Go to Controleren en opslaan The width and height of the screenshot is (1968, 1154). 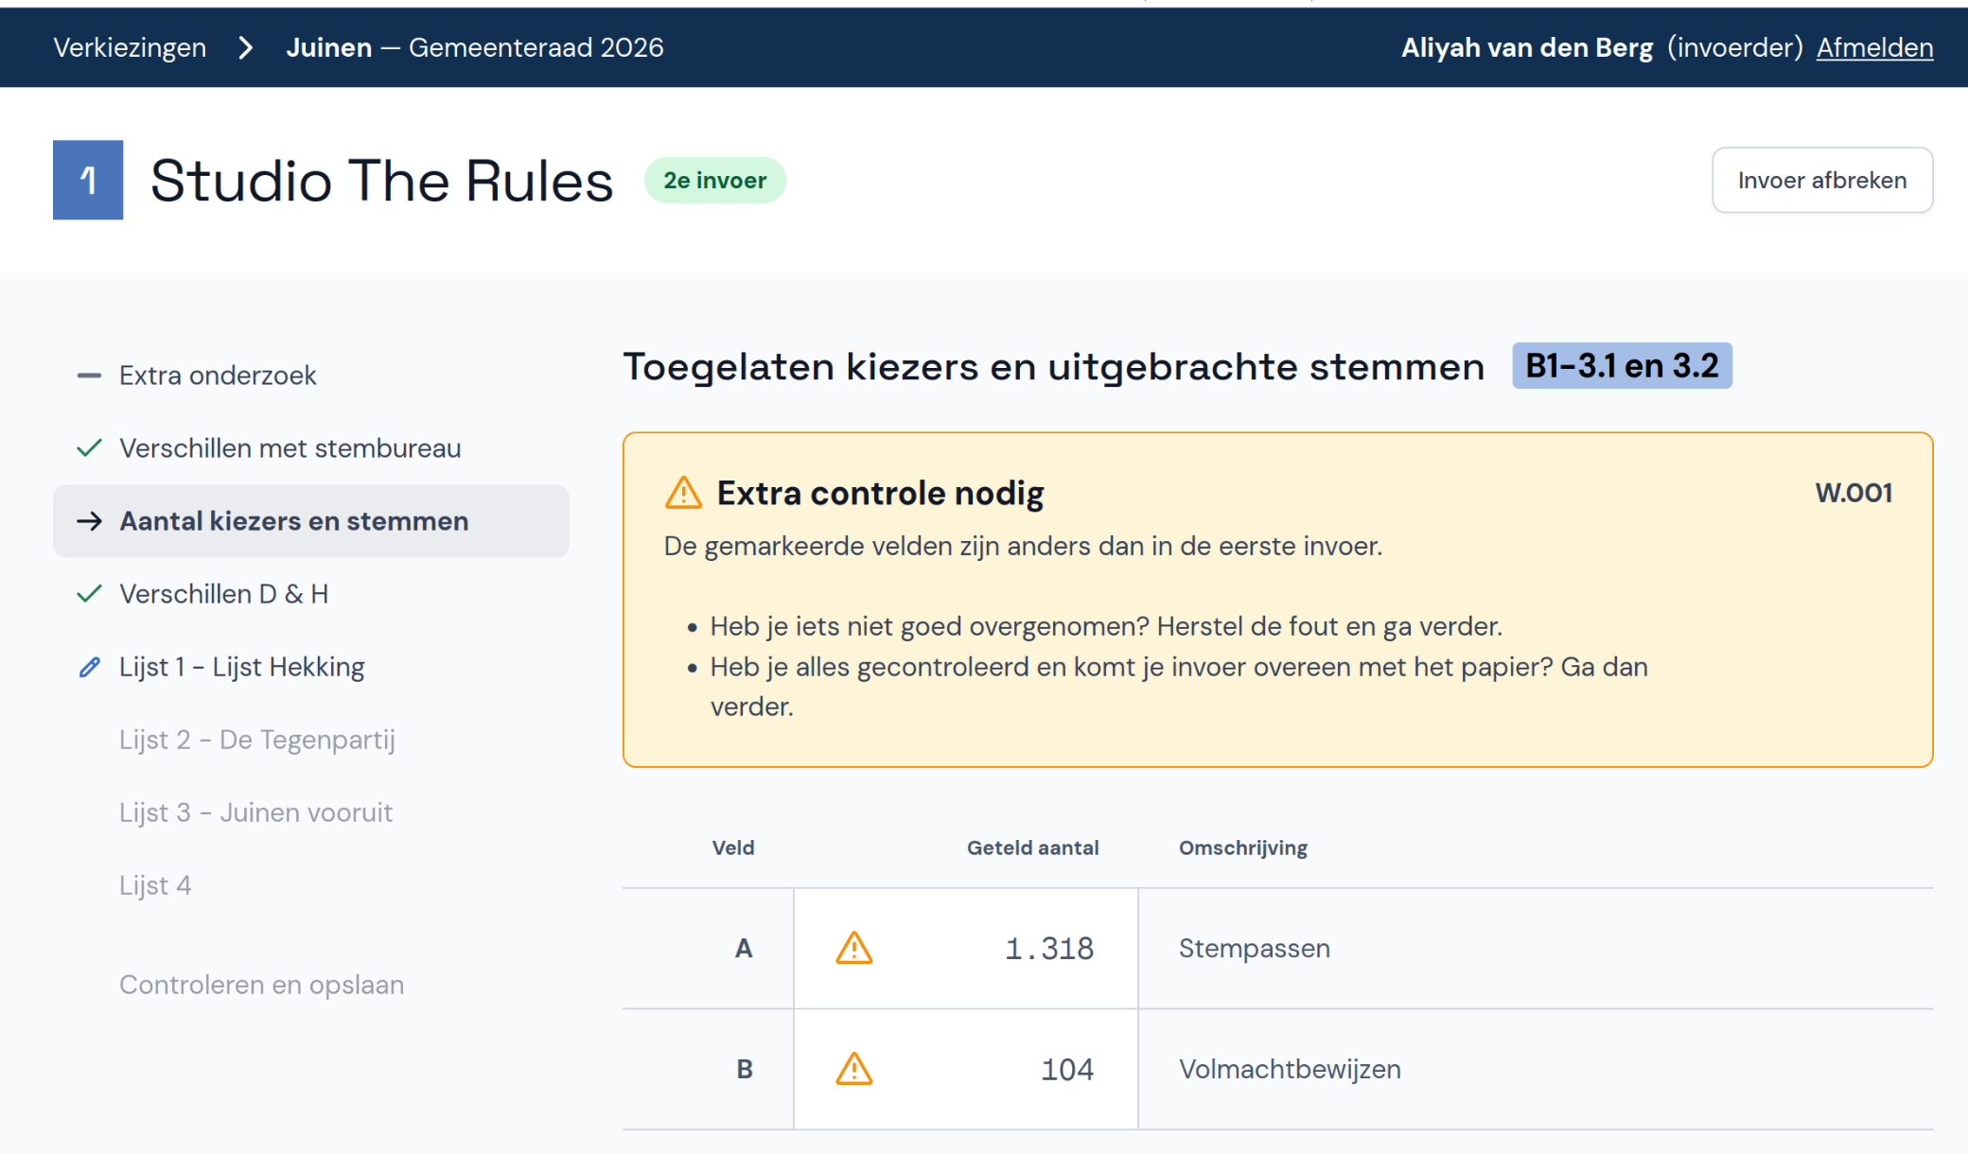pos(261,985)
